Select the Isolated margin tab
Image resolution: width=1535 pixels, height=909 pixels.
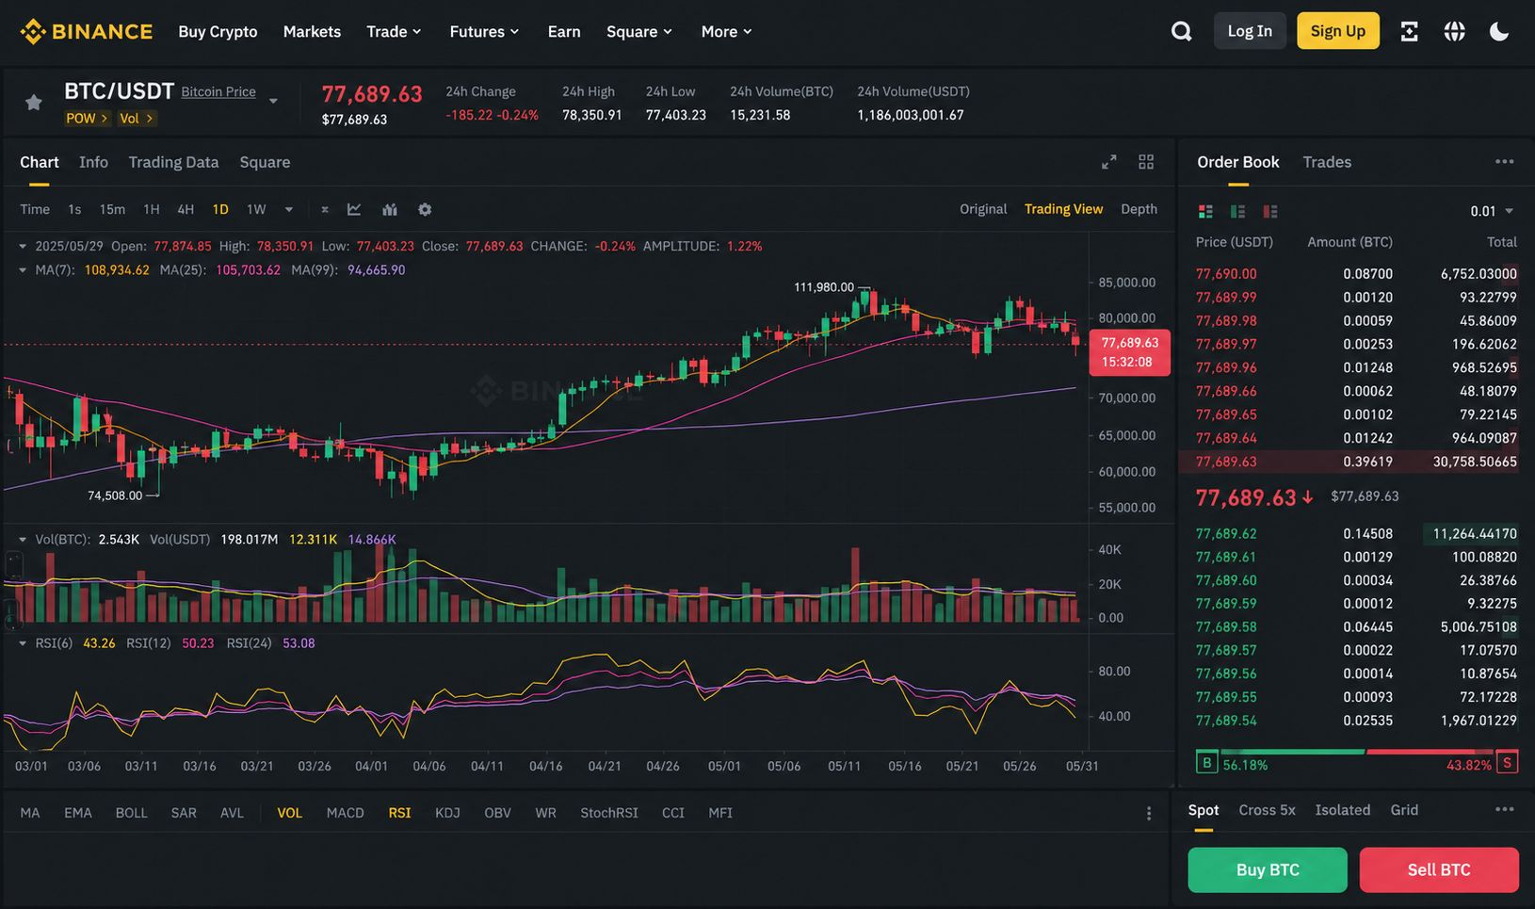(x=1342, y=810)
